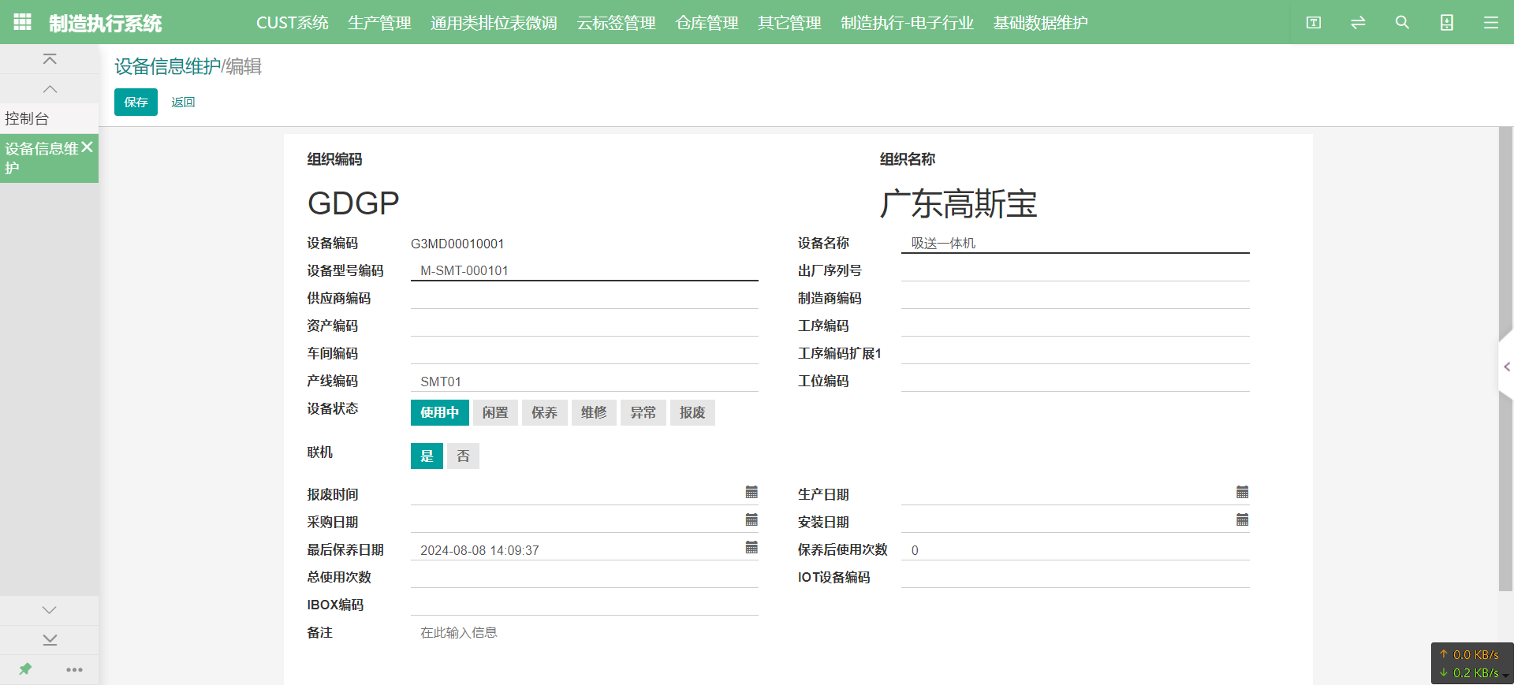Screen dimensions: 1514x685
Task: Open the 制造执行-电子行业 menu
Action: [x=907, y=23]
